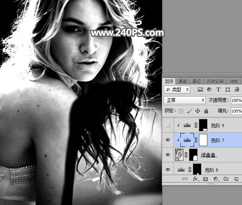Select layer name 色阶 9
Screen dimensions: 242x205
217,126
